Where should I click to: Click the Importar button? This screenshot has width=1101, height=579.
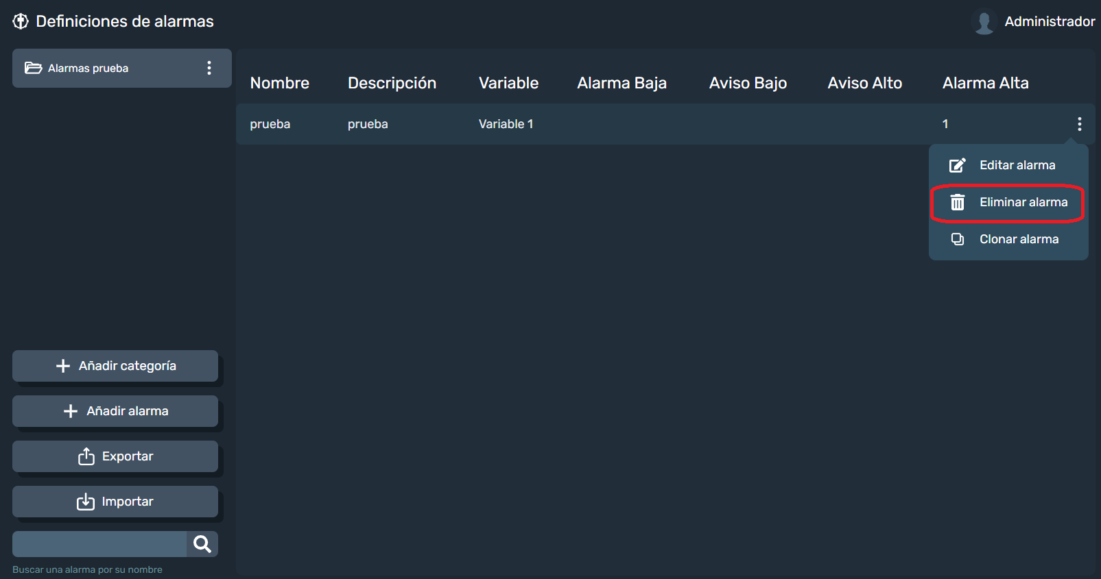pyautogui.click(x=115, y=502)
